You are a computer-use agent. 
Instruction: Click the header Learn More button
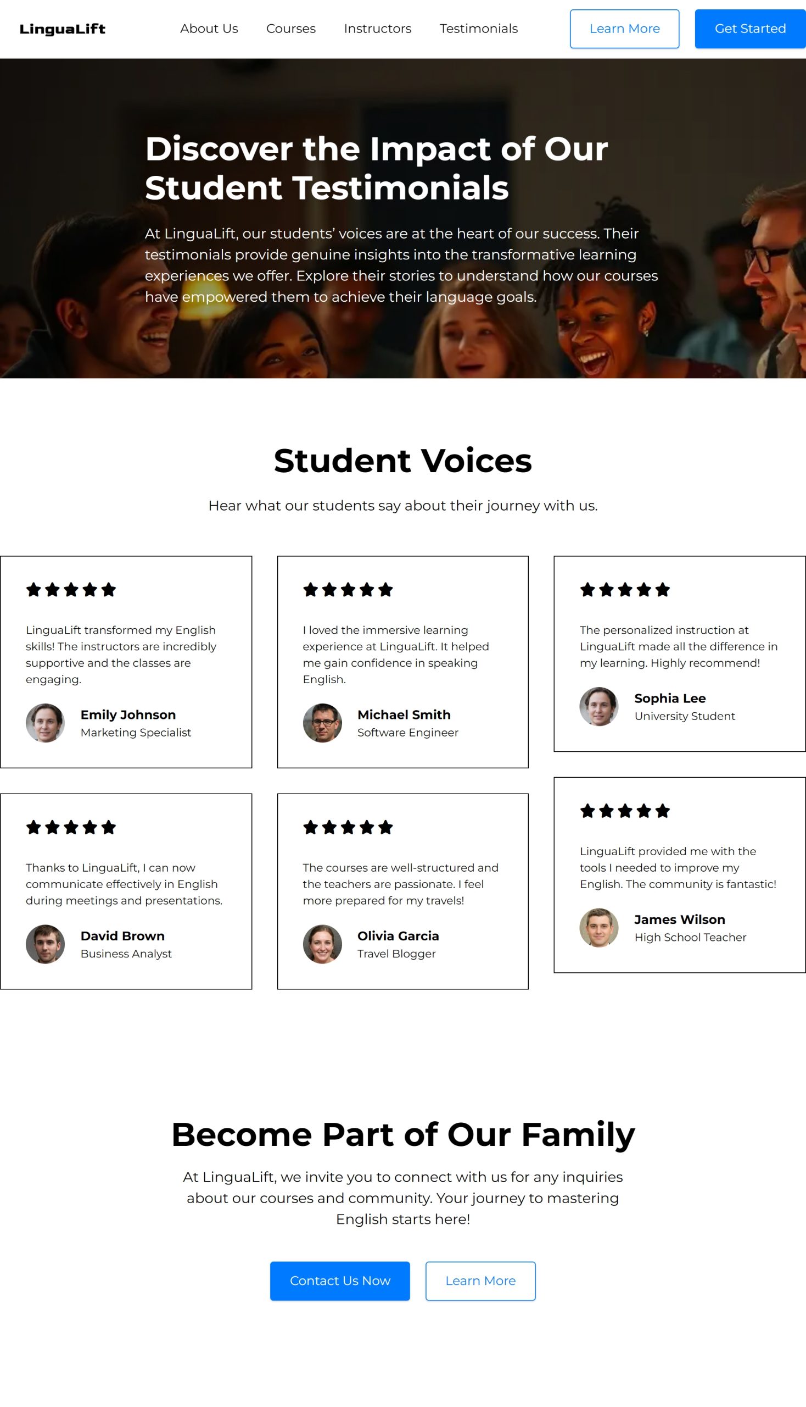(x=624, y=29)
